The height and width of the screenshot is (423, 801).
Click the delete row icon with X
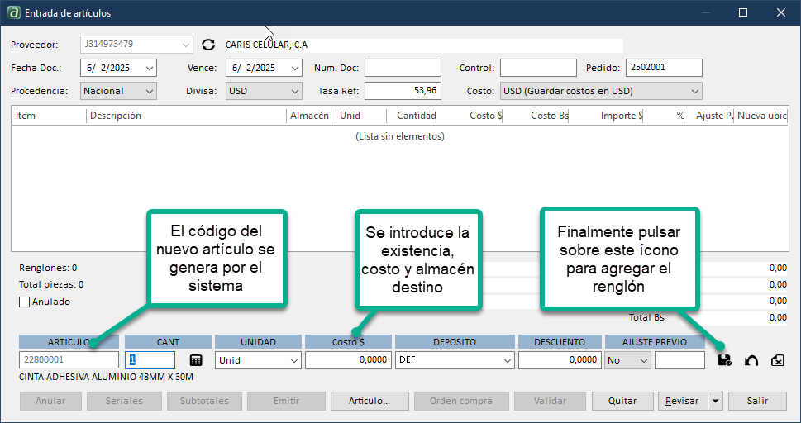point(777,360)
